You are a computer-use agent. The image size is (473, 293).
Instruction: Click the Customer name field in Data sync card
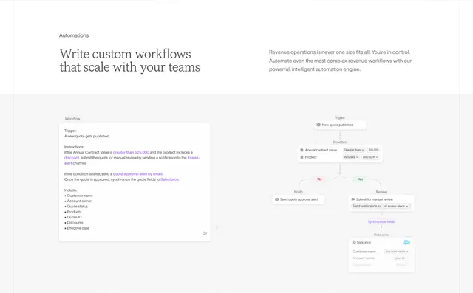coord(364,252)
